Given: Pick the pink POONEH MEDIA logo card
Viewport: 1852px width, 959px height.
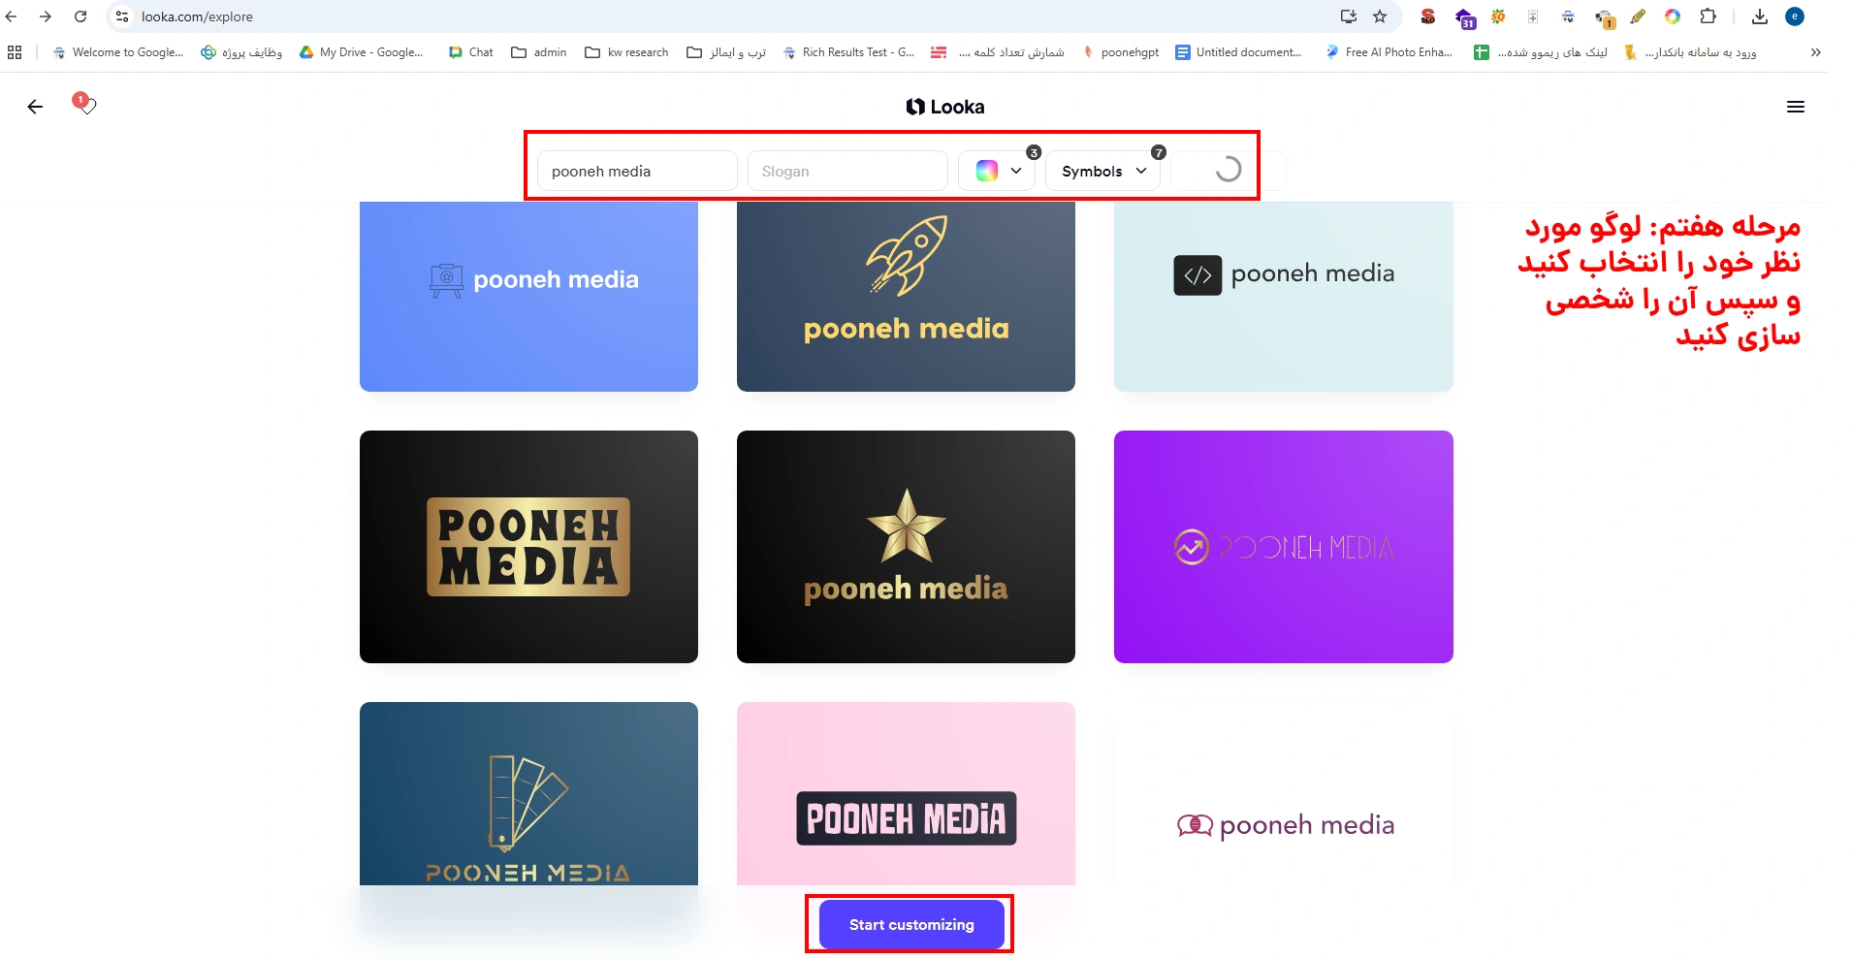Looking at the screenshot, I should tap(906, 795).
